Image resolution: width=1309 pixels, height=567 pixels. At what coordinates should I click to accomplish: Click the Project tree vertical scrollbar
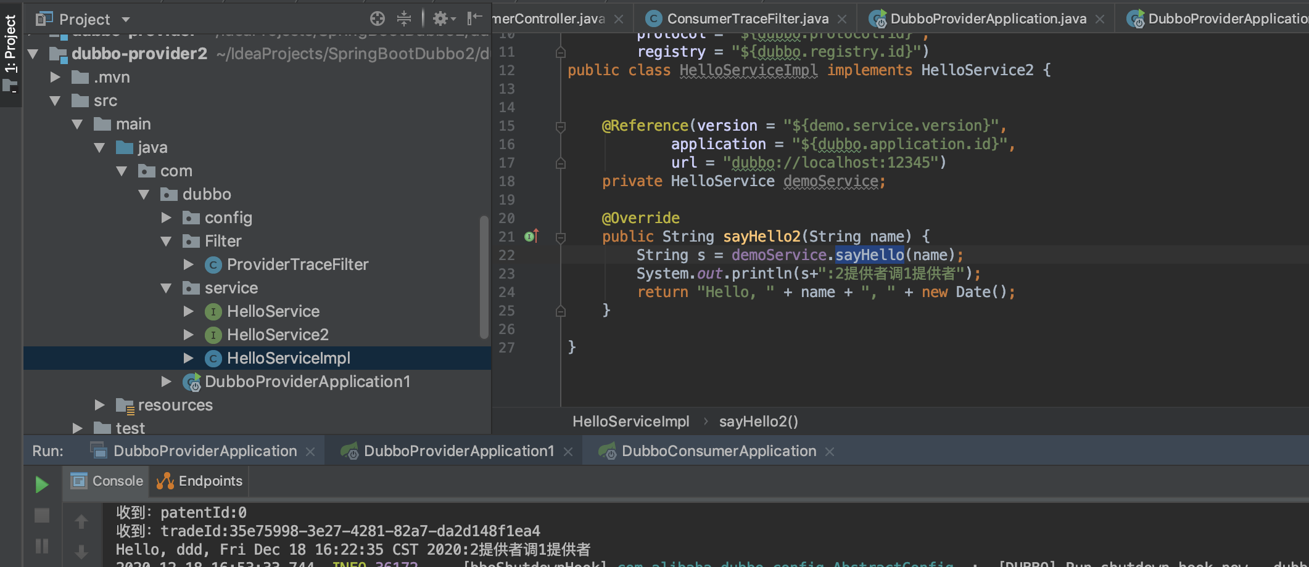[x=484, y=277]
